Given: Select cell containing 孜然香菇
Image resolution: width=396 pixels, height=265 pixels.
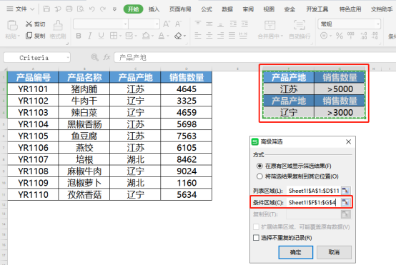Looking at the screenshot, I should coord(84,194).
